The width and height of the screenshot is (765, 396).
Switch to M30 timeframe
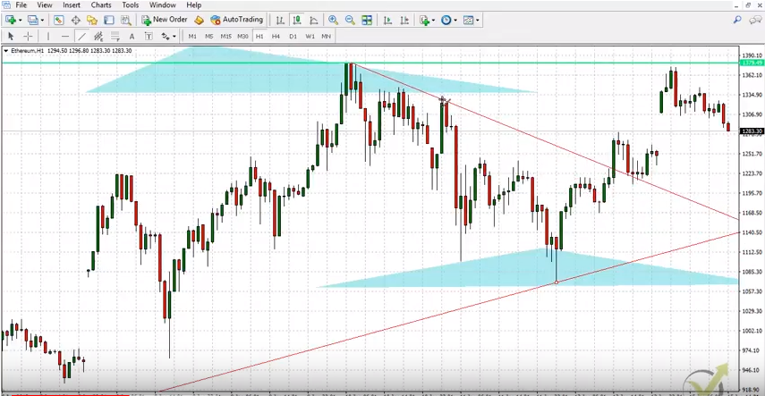[242, 36]
